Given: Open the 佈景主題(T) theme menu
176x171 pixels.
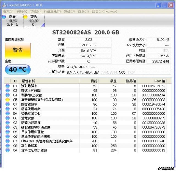Looking at the screenshot, I should pos(52,11).
